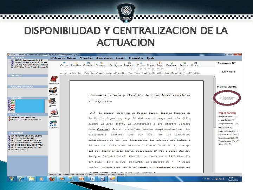
Task: Toggle the 'Mostrar a quien corresponda' checkbox
Action: pos(221,98)
